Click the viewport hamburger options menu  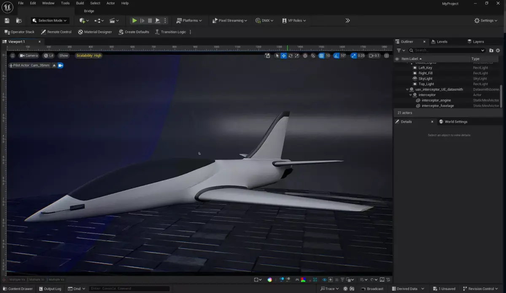(12, 56)
